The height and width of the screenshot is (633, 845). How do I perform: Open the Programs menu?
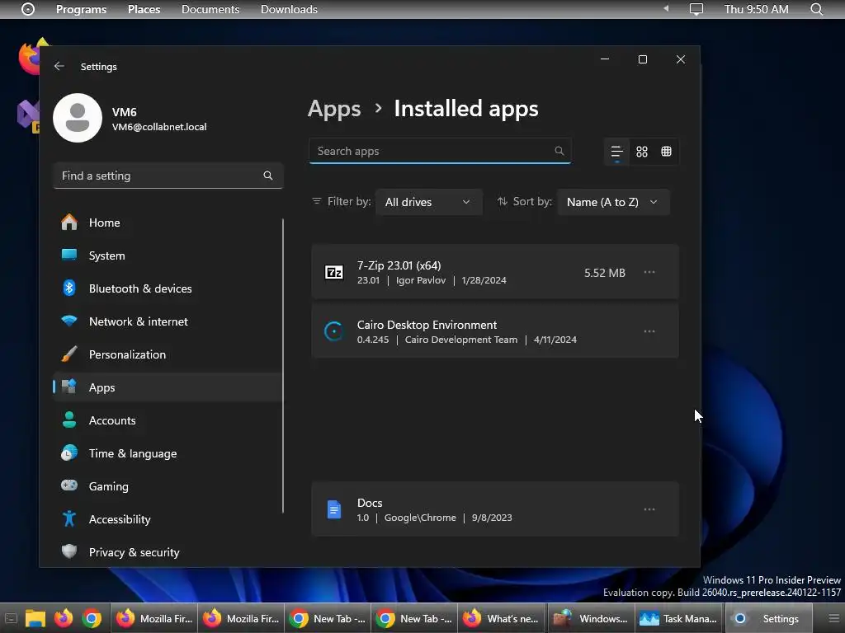82,9
